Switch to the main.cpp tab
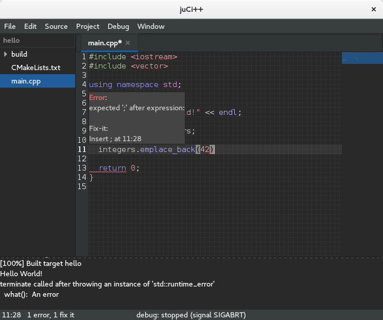 (105, 43)
